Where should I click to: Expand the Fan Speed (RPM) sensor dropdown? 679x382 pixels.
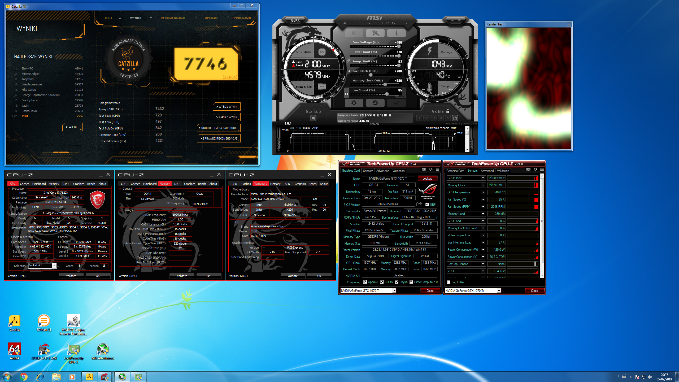coord(483,207)
